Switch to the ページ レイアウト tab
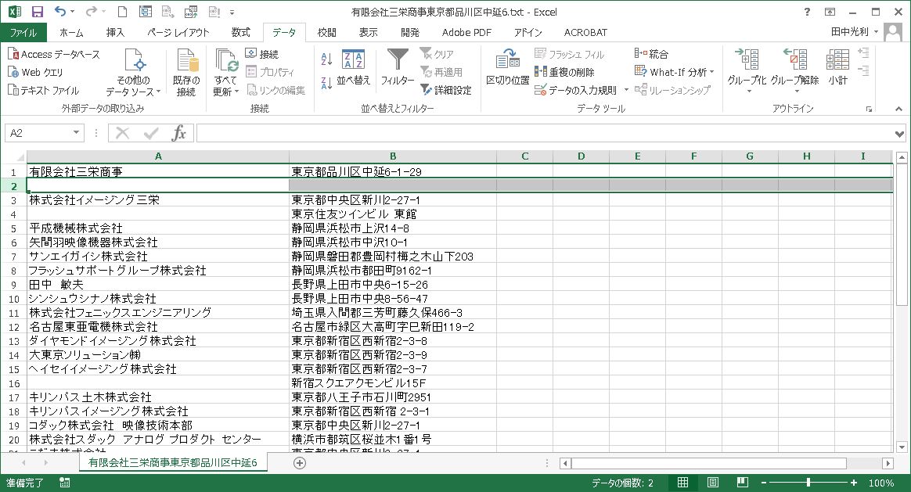The image size is (911, 492). click(x=178, y=33)
